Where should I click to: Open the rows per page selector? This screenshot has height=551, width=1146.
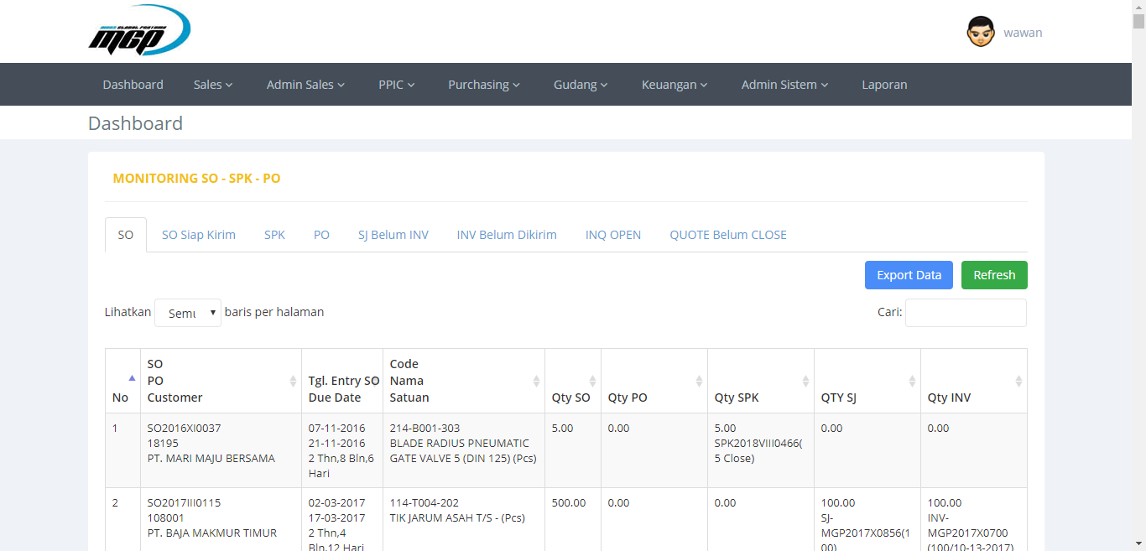[x=188, y=313]
